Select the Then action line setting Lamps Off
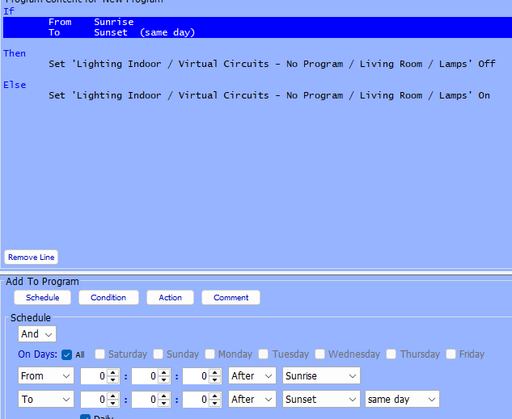512x419 pixels. (272, 64)
